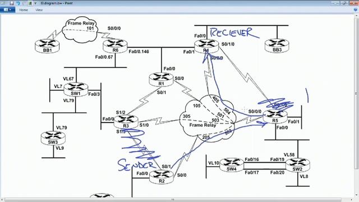Click the 101 label in upper Frame Relay cloud
Viewport: 359px width, 202px height.
[x=90, y=29]
